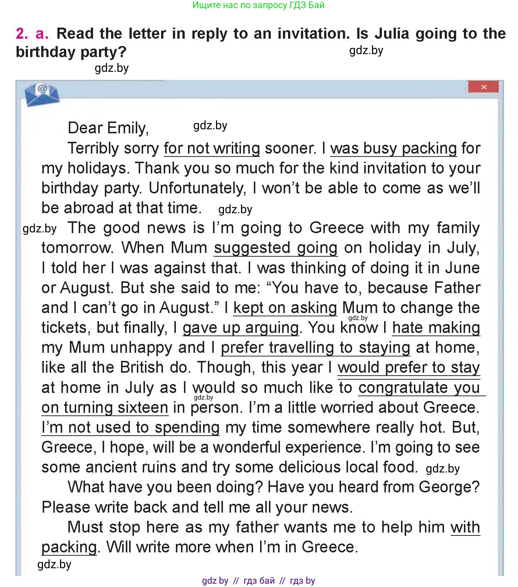
Task: Click the "gdz by" text starting the footer
Action: pos(215,581)
